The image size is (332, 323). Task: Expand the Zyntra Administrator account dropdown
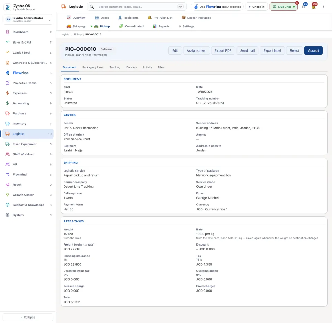tap(28, 19)
